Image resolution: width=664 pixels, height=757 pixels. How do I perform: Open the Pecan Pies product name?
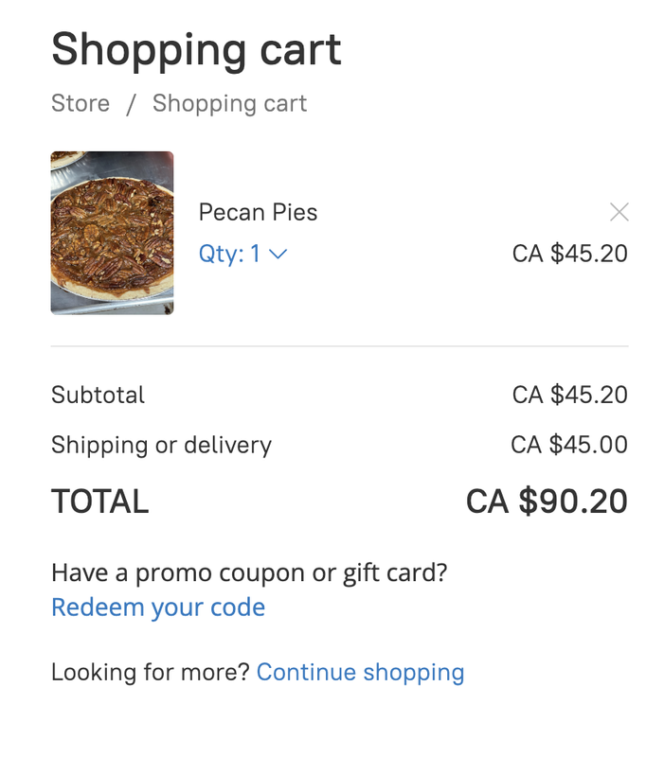[x=258, y=212]
